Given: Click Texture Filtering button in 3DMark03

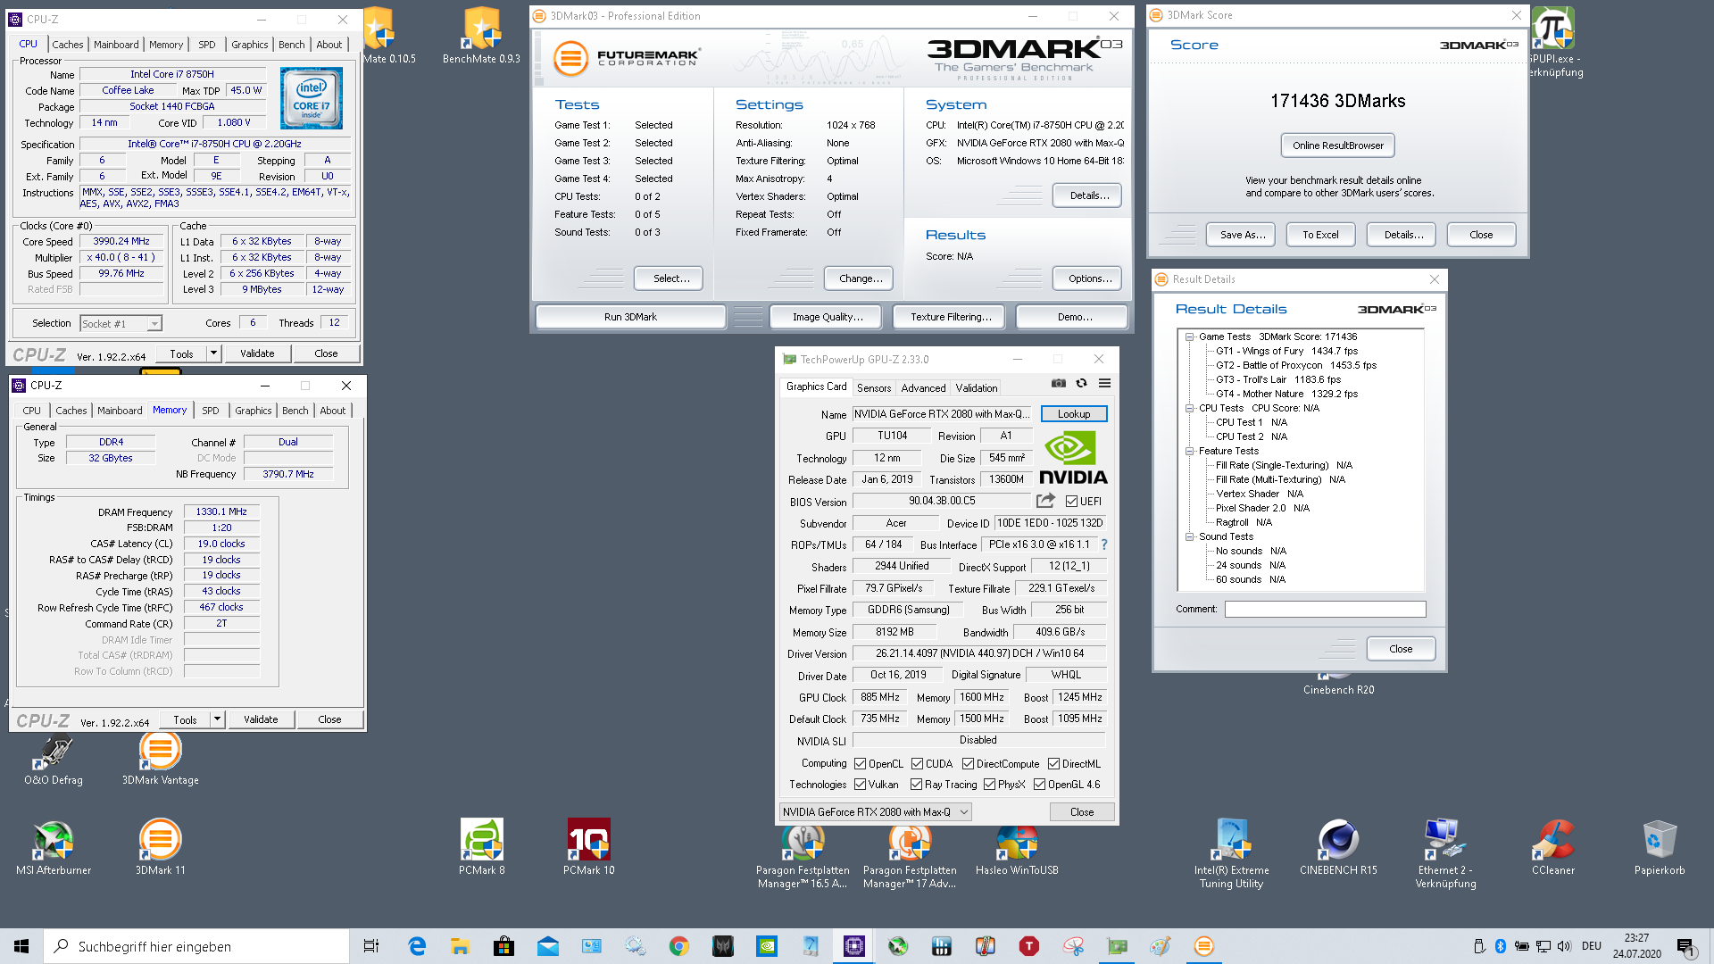Looking at the screenshot, I should coord(951,317).
